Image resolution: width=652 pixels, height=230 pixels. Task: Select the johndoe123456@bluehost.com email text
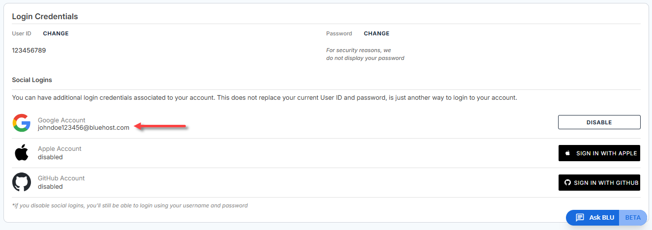pos(84,128)
